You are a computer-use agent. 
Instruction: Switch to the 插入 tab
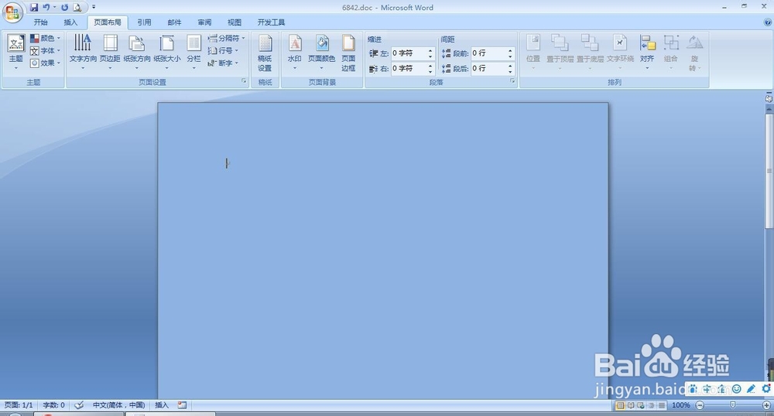coord(70,22)
